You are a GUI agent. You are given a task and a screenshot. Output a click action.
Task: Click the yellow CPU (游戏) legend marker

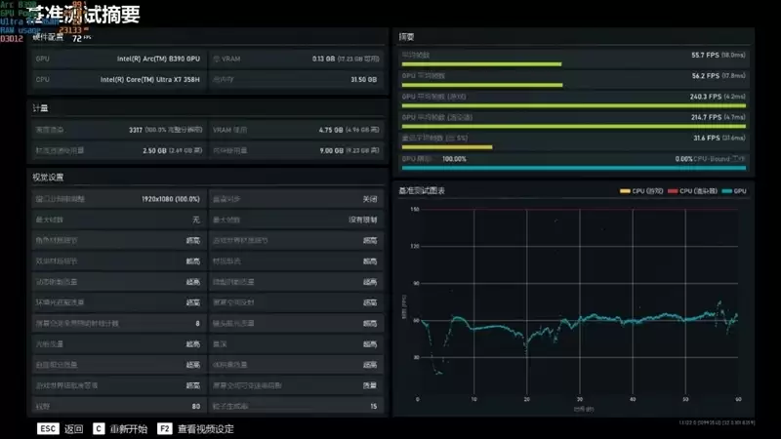(x=625, y=190)
